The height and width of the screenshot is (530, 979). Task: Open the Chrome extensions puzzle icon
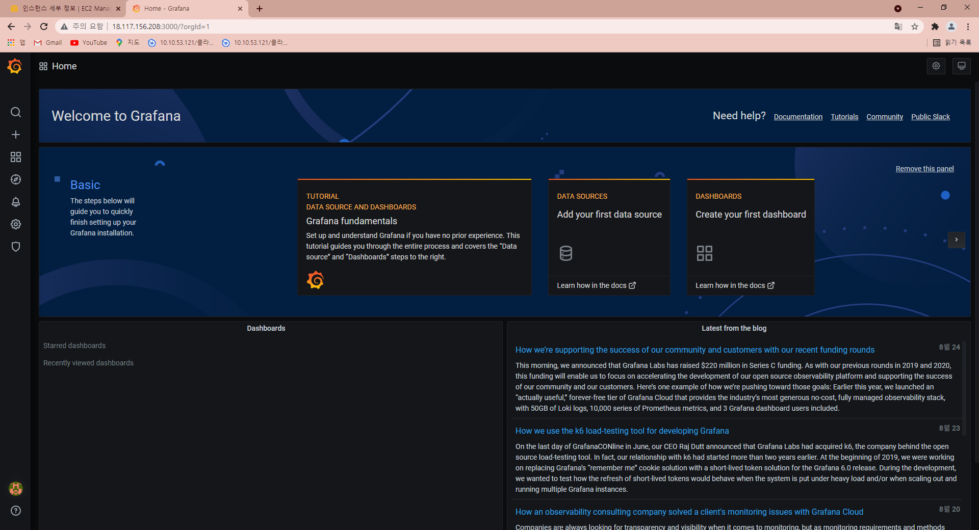click(935, 26)
